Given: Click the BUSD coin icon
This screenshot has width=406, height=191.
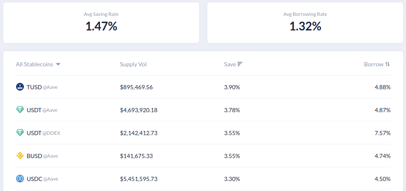Looking at the screenshot, I should coord(20,156).
